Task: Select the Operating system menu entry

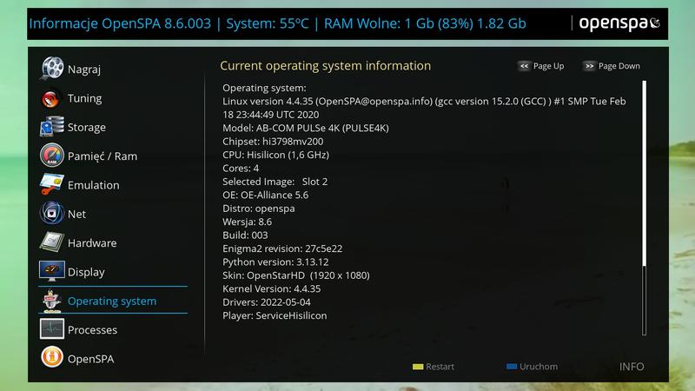Action: tap(114, 301)
